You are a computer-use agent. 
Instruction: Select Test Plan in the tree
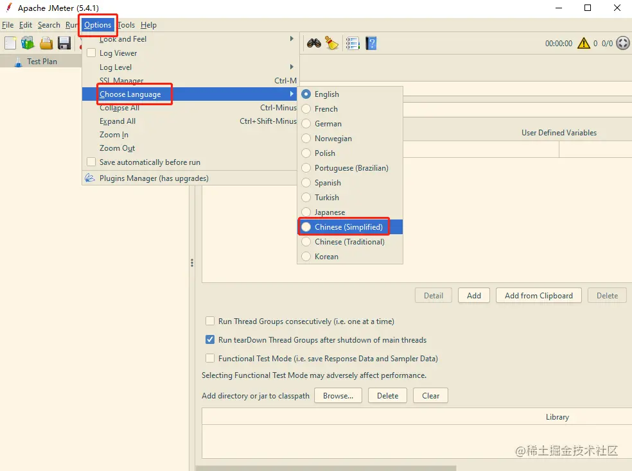click(42, 62)
